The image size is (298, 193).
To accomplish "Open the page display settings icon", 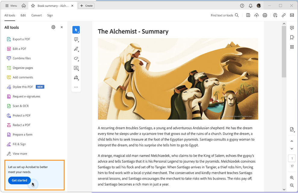I will (x=292, y=130).
